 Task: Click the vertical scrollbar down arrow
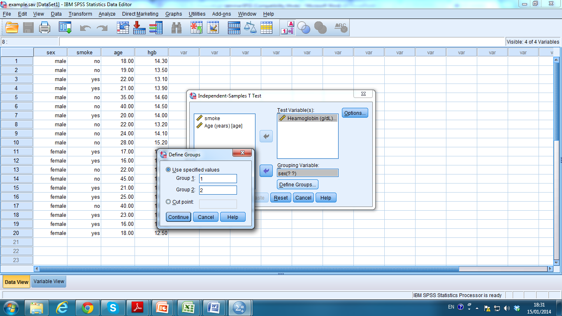pyautogui.click(x=556, y=262)
